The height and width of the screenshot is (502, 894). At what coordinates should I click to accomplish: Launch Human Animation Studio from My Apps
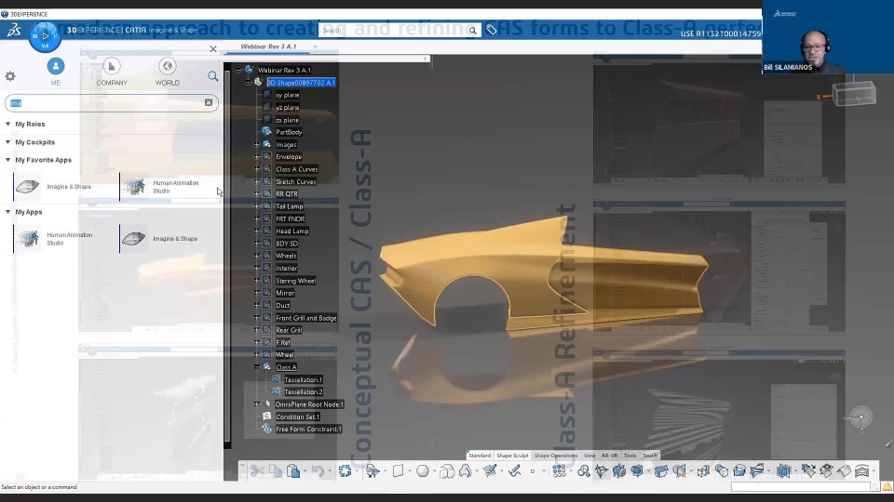[x=55, y=239]
